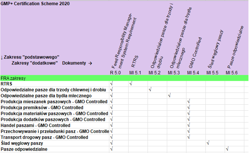Viewport: 249px width, 153px height.
Task: Select the Zakresu "podstawowego" label text
Action: [x=31, y=57]
